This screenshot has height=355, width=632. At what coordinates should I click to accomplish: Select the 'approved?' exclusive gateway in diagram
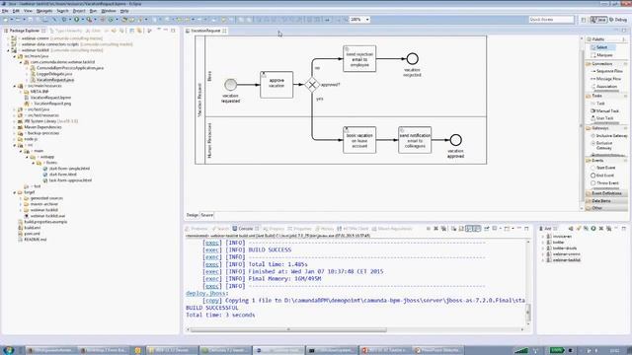pyautogui.click(x=312, y=85)
